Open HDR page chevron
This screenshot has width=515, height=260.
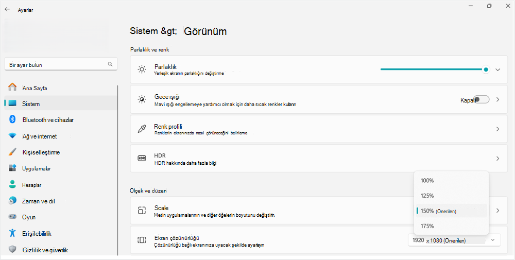coord(498,159)
